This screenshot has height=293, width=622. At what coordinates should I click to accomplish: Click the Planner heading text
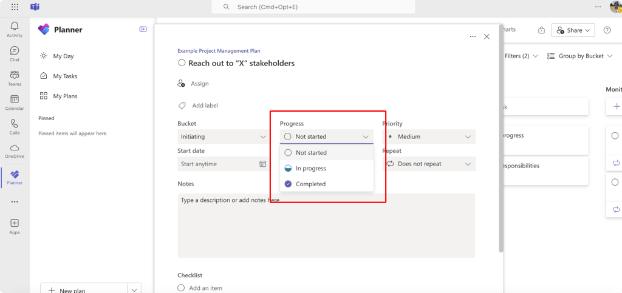[68, 30]
